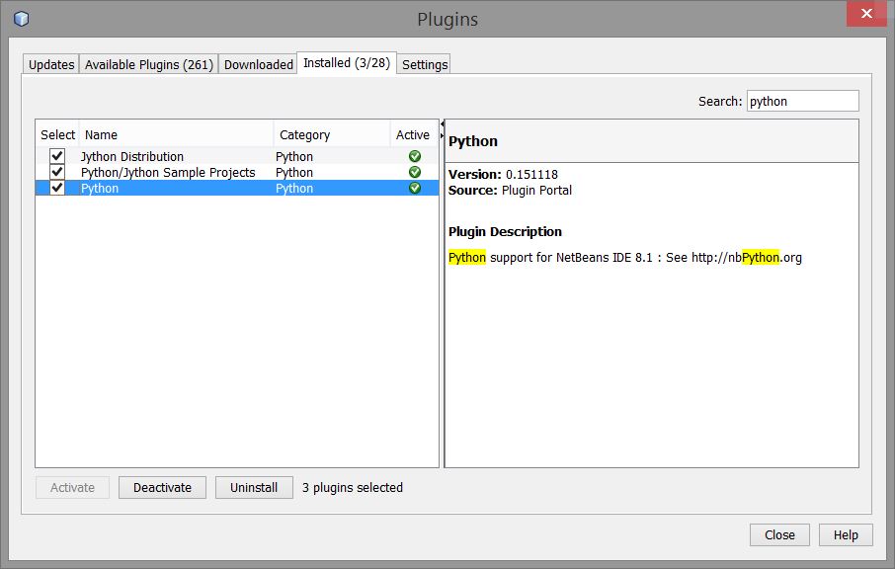895x569 pixels.
Task: Go to the Downloaded tab
Action: click(259, 64)
